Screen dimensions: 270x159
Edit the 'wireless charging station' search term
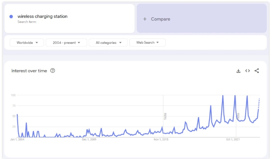[42, 16]
